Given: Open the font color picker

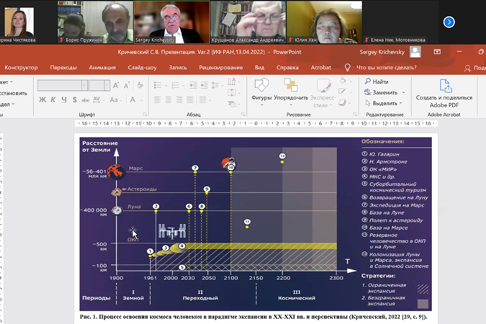Looking at the screenshot, I should (x=133, y=100).
